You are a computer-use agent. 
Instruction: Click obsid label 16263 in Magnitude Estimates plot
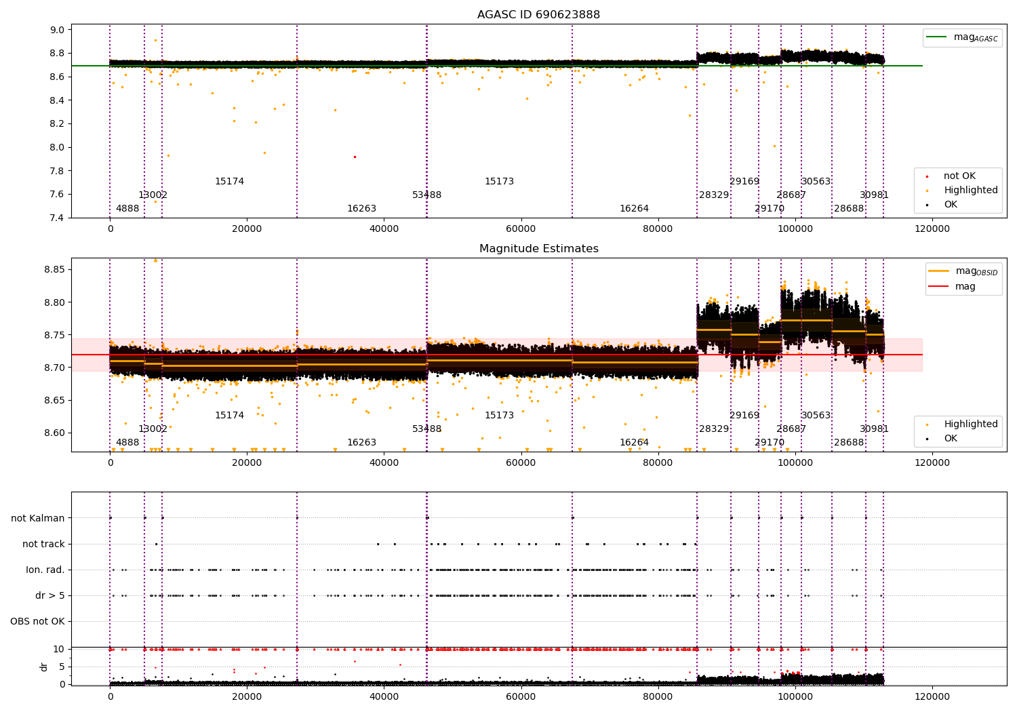point(361,443)
